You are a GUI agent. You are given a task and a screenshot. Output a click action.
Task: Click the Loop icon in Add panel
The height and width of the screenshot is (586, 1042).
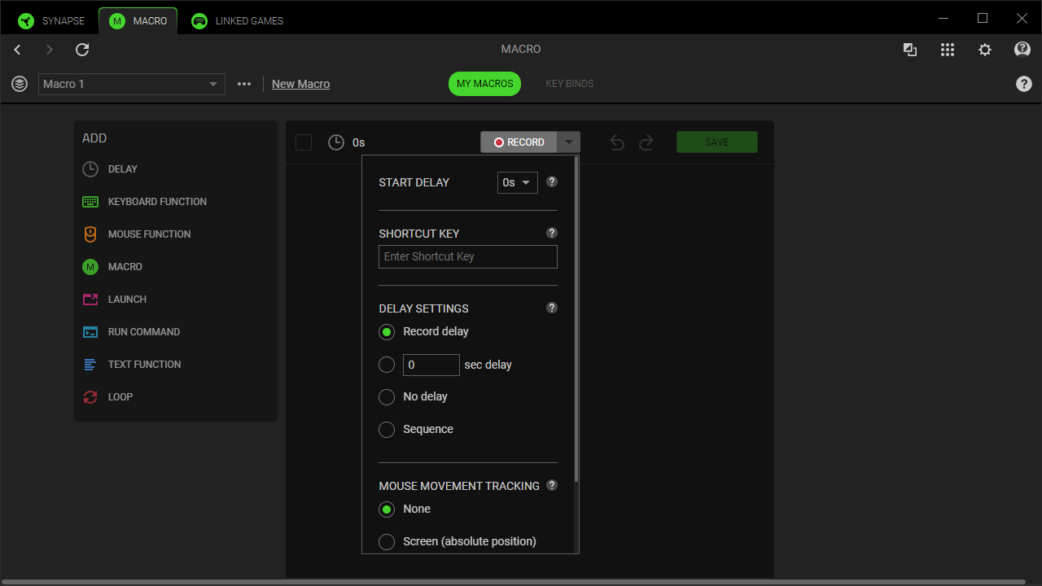(90, 397)
